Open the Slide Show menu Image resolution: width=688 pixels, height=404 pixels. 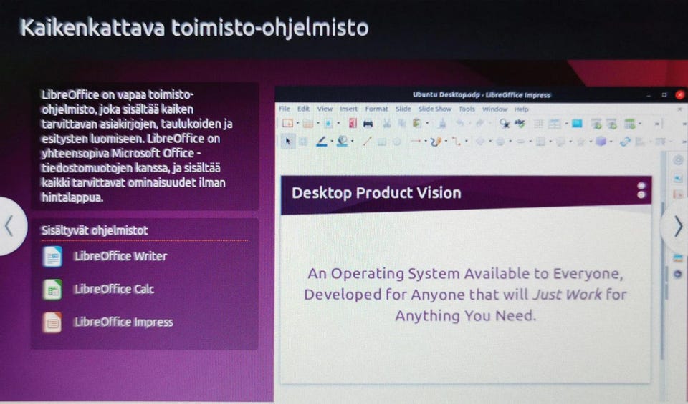[x=435, y=109]
